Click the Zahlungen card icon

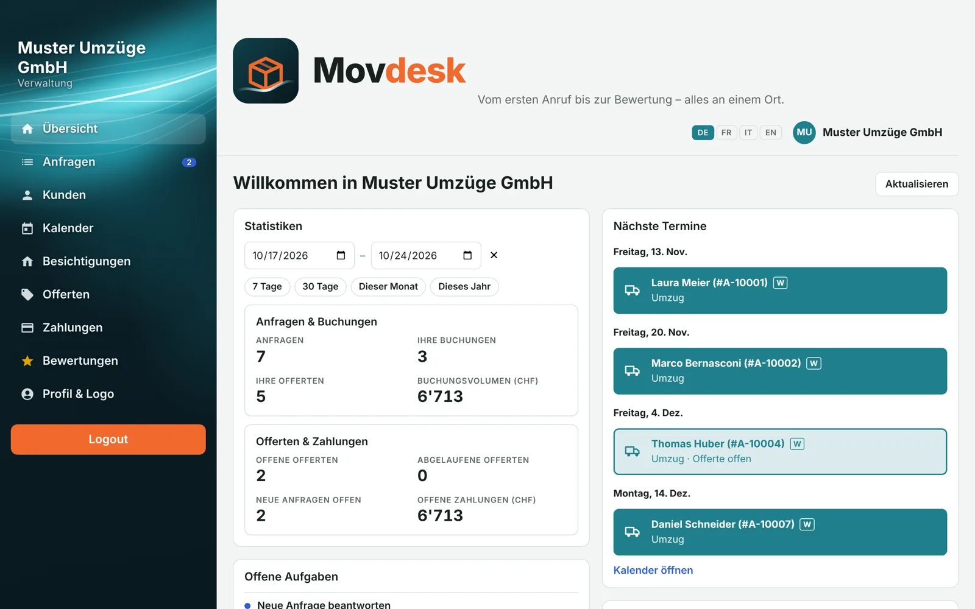pyautogui.click(x=27, y=328)
